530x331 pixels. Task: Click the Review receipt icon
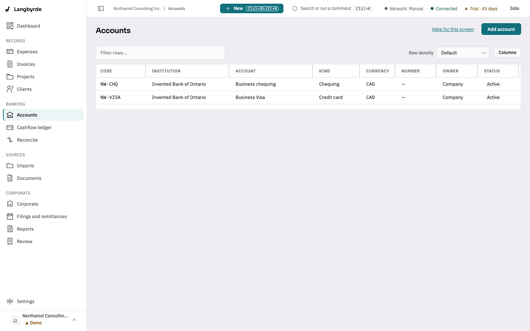10,241
